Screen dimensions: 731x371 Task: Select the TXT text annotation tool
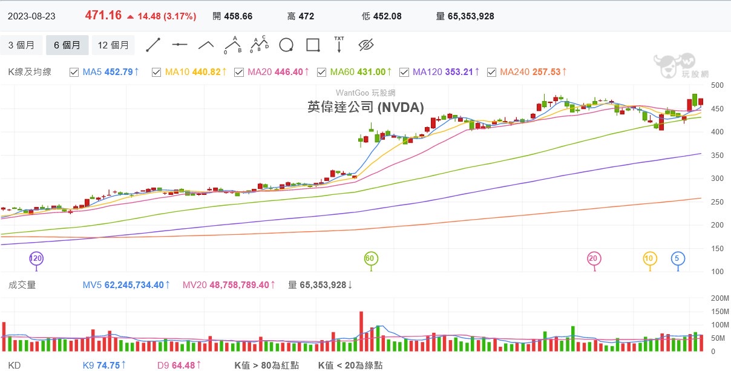coord(339,45)
